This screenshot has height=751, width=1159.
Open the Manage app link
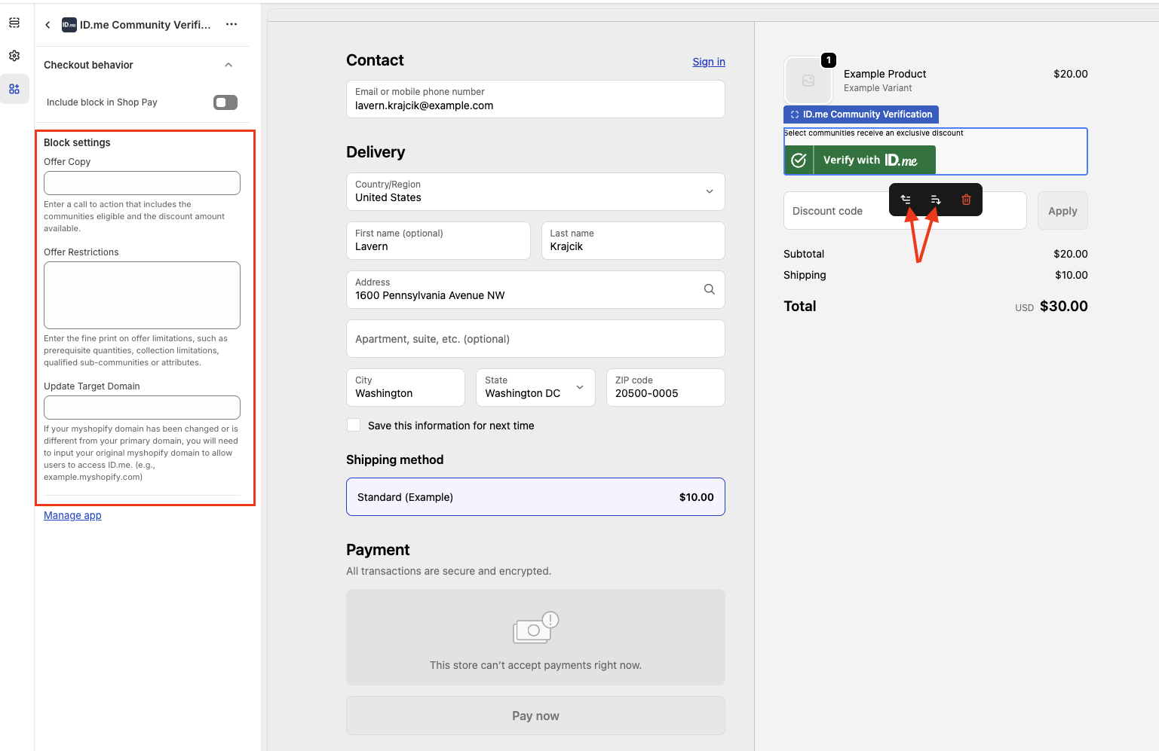[72, 515]
